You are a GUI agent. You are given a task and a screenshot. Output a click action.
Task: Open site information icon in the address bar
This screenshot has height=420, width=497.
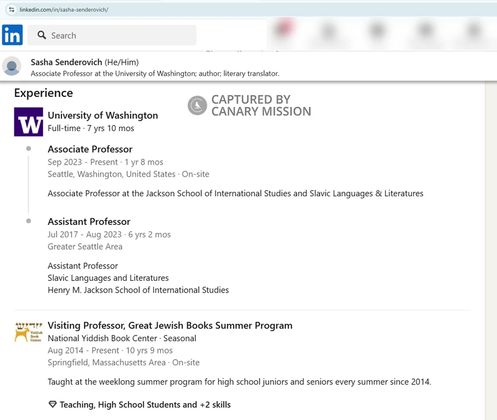(11, 10)
